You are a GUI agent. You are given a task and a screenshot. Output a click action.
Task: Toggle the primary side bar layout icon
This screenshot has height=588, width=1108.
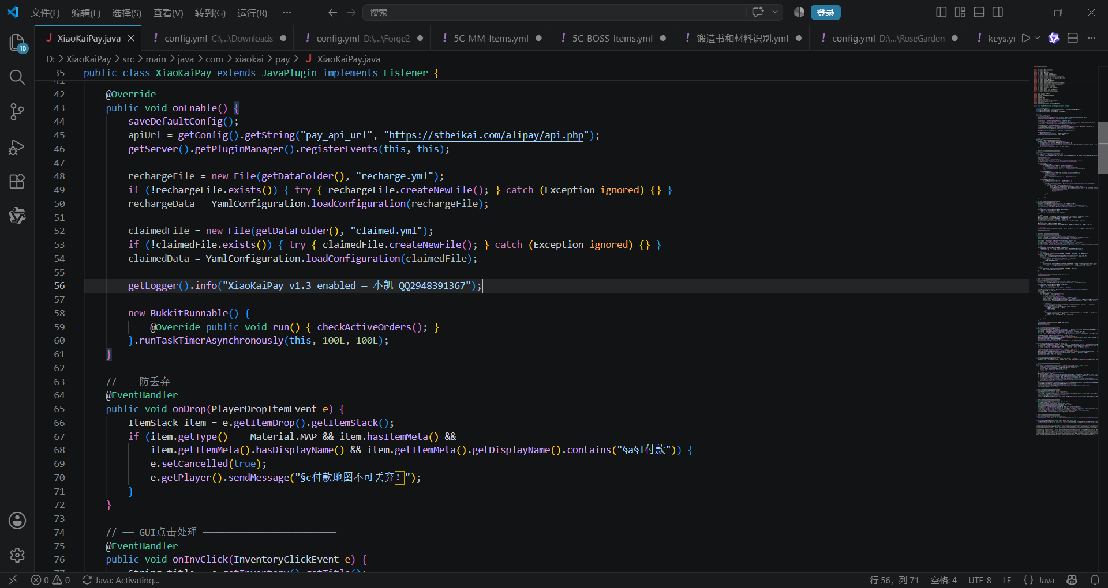tap(941, 12)
